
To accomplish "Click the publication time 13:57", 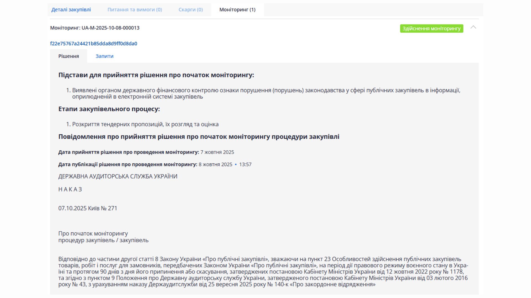I will [245, 164].
